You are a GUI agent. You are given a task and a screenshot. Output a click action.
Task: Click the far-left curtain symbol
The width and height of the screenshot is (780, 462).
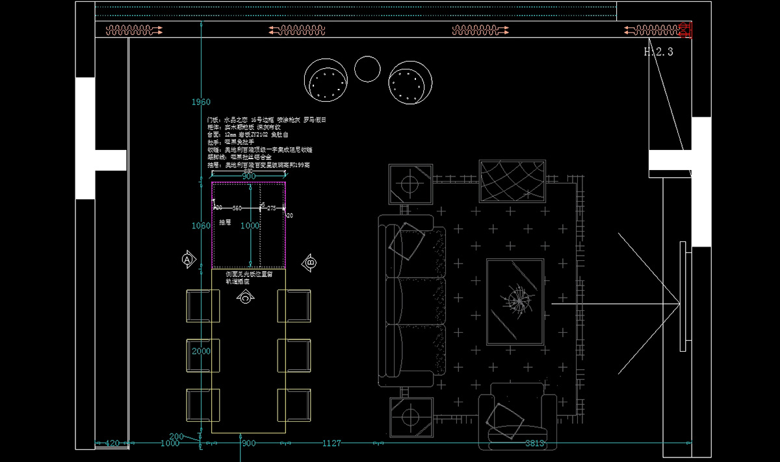(135, 30)
